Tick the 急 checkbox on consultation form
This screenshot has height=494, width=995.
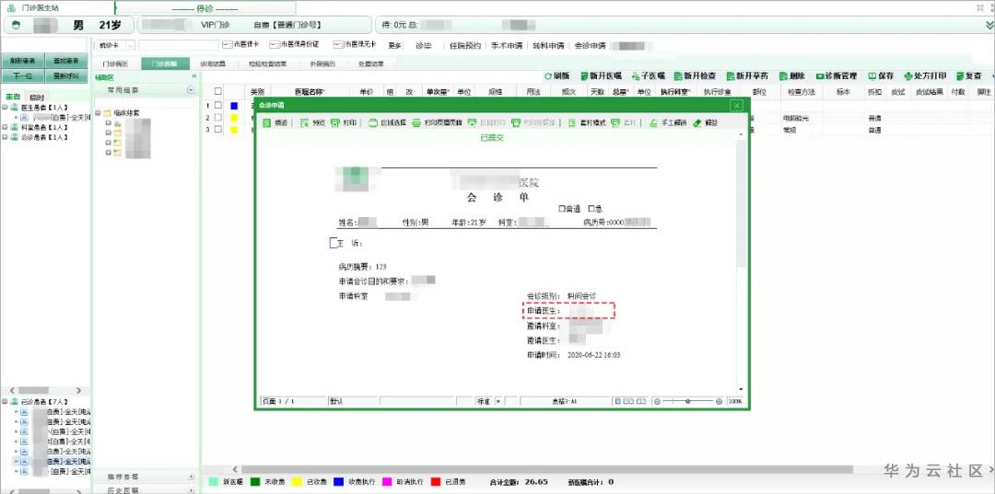pos(591,209)
